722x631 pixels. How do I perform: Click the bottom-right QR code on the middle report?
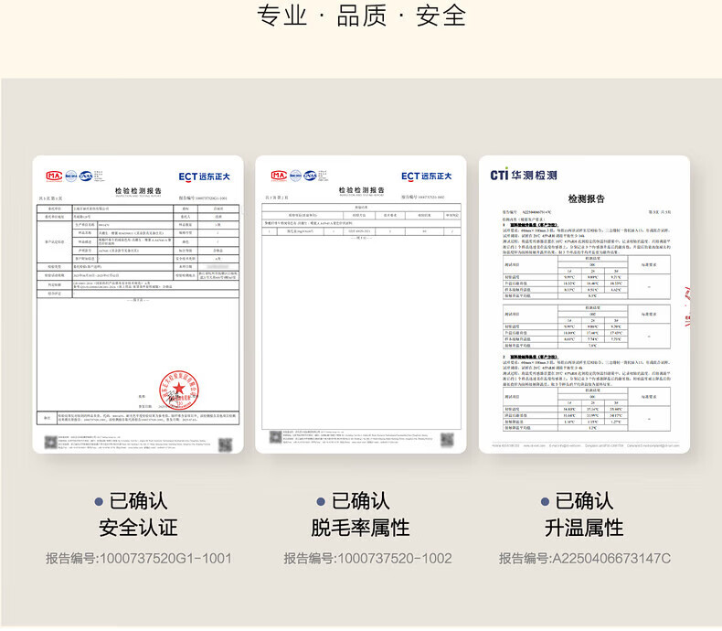447,445
